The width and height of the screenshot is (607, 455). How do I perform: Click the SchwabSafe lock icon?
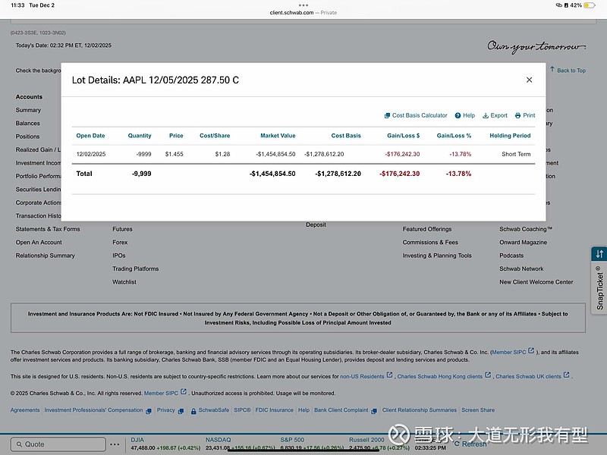(x=193, y=411)
